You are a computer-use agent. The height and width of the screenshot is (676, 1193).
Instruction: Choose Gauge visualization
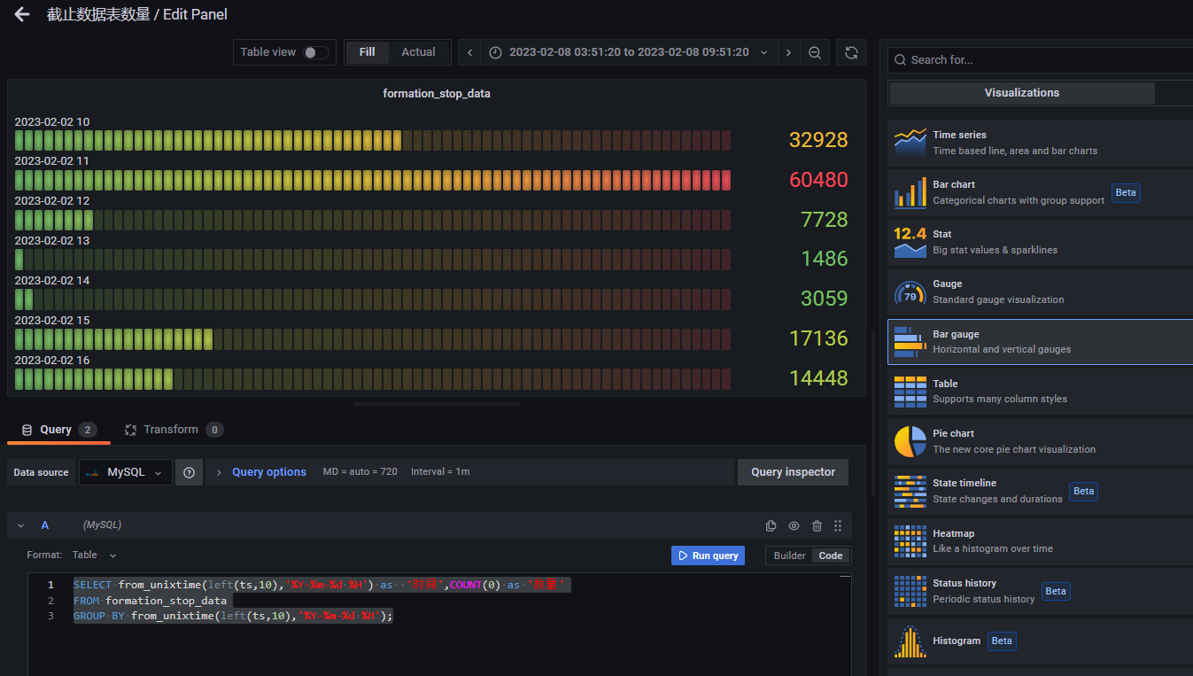1041,291
